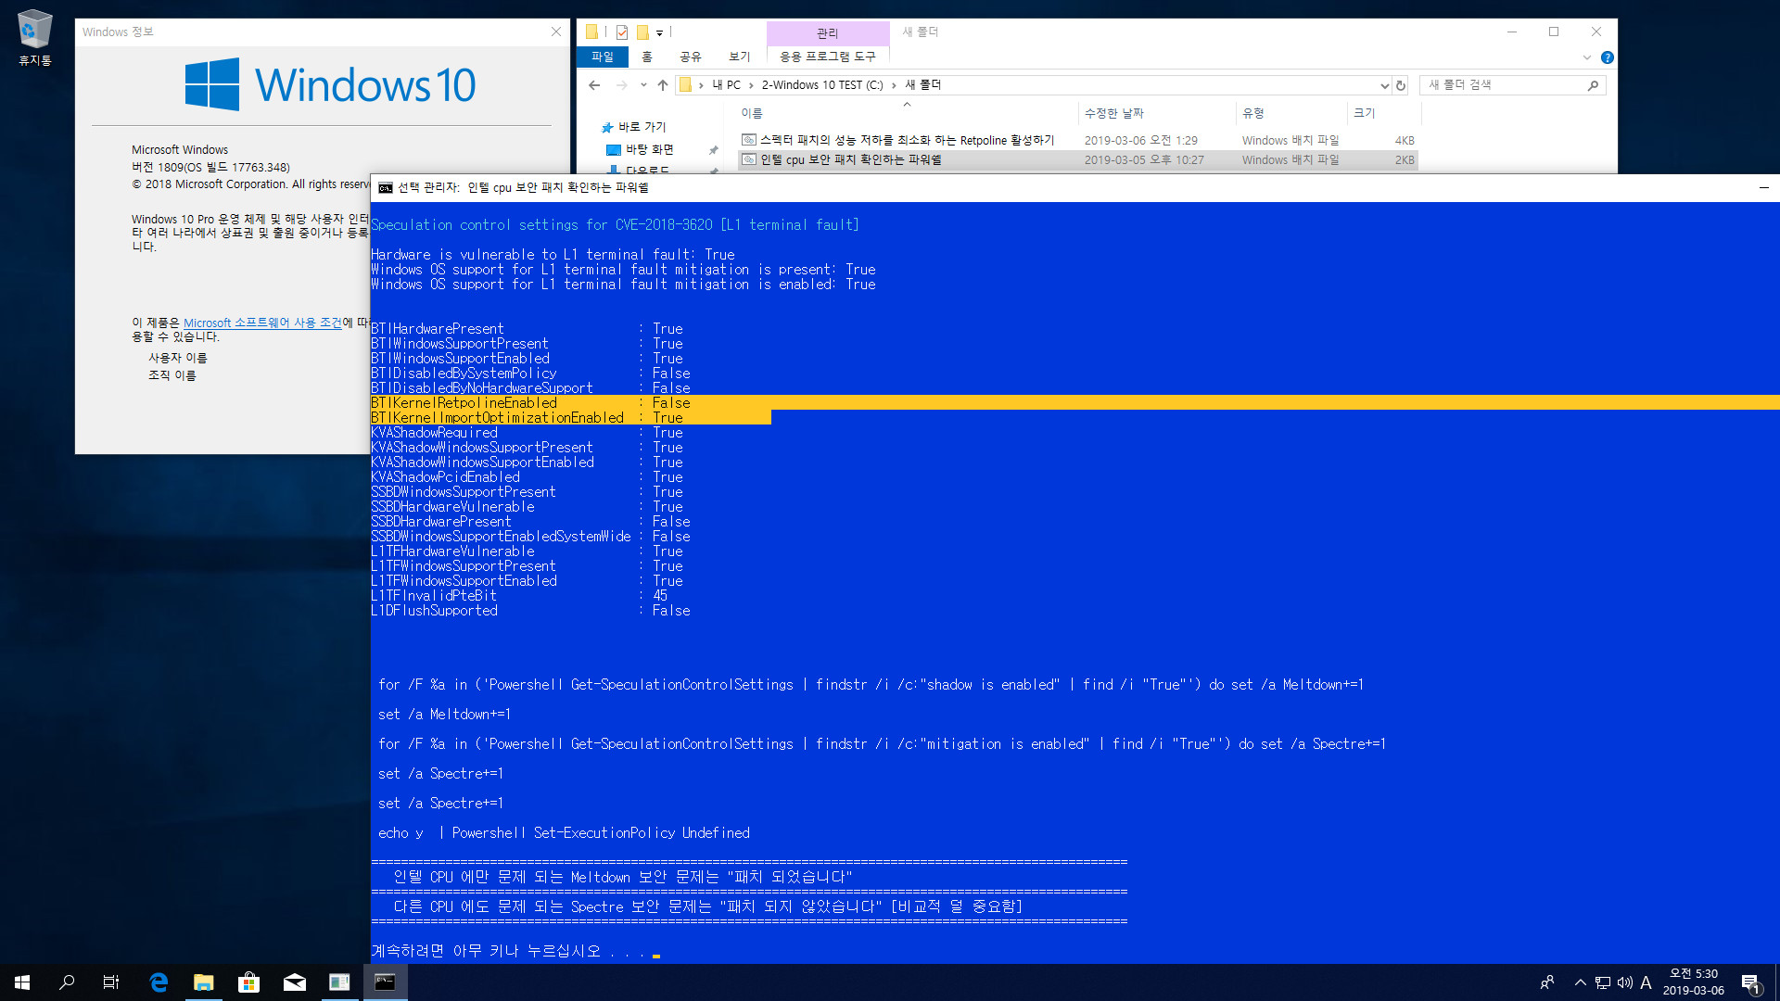Open Microsoft Store from taskbar
Screen dimensions: 1780x1001
pos(249,982)
